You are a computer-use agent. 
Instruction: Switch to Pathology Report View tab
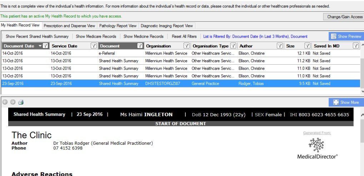pyautogui.click(x=118, y=26)
